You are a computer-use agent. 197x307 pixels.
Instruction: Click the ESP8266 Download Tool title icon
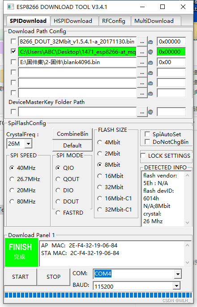(x=11, y=7)
